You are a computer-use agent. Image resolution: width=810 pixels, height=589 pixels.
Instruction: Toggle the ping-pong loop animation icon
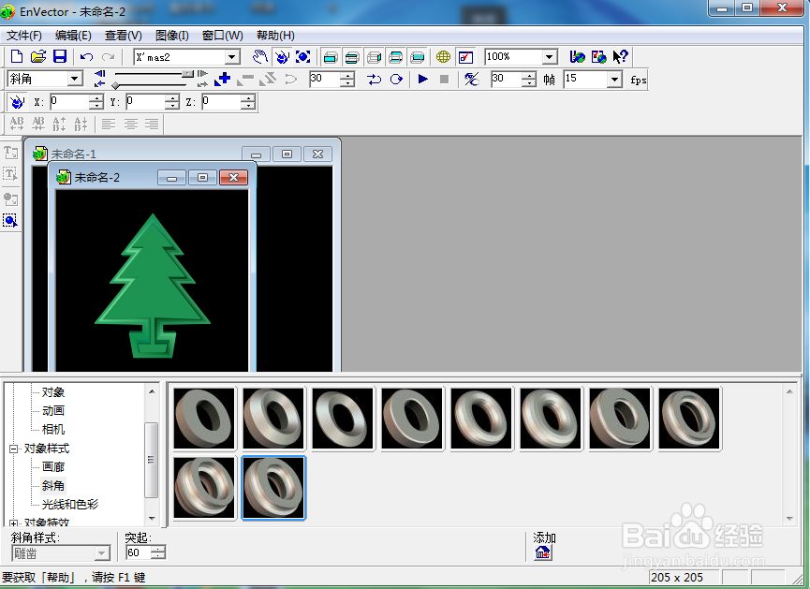pos(374,79)
